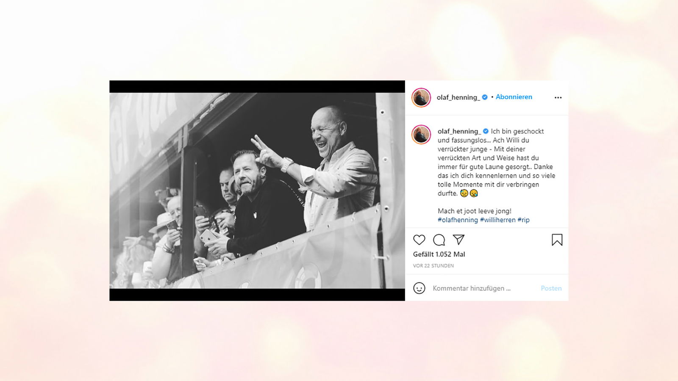Open #olafhenning hashtag
The image size is (678, 381).
[458, 220]
